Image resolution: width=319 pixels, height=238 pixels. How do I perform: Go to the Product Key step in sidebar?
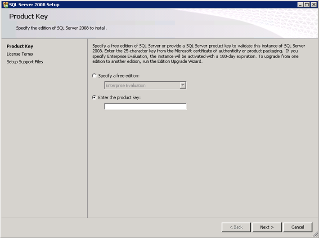pyautogui.click(x=20, y=46)
